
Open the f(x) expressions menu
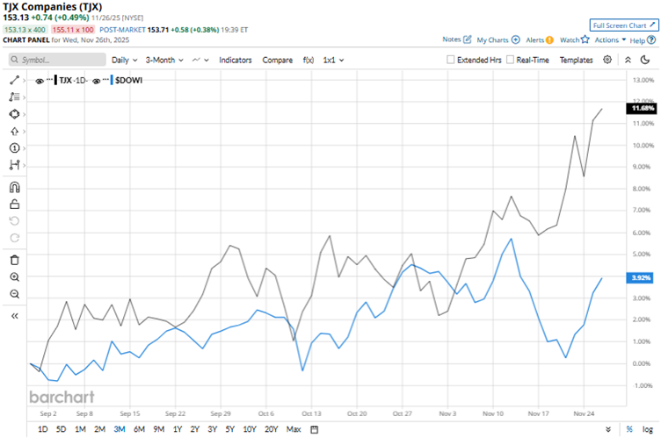[x=309, y=61]
